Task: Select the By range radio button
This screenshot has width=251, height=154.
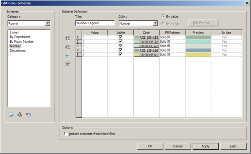Action: 163,23
